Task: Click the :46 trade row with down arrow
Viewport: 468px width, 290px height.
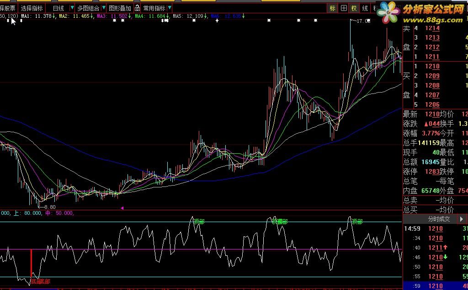Action: pos(436,257)
